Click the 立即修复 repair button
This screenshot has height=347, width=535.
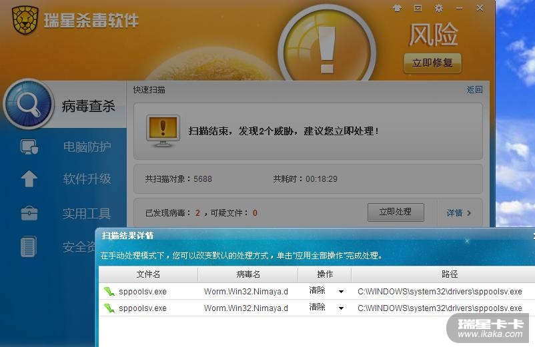point(432,63)
